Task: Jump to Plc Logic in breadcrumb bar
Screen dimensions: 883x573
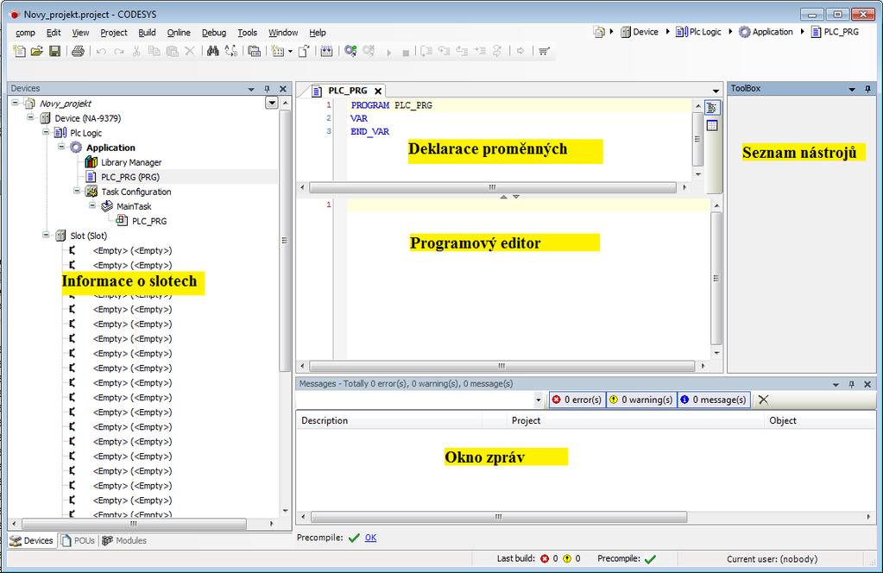Action: click(x=698, y=32)
